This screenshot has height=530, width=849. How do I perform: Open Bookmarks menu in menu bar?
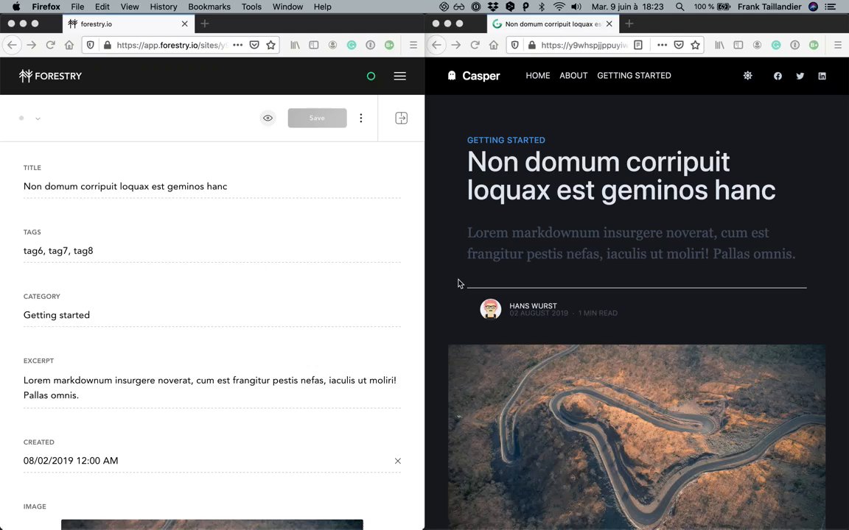tap(209, 7)
